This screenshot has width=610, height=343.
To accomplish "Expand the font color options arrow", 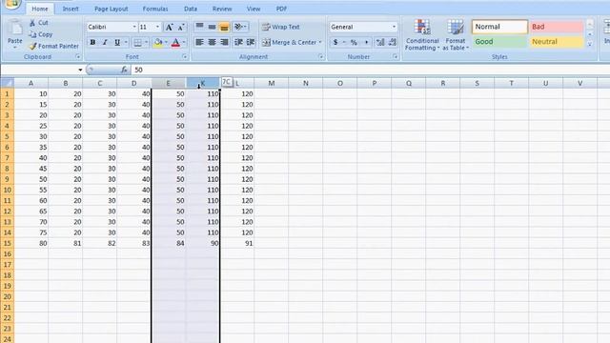I will [184, 42].
